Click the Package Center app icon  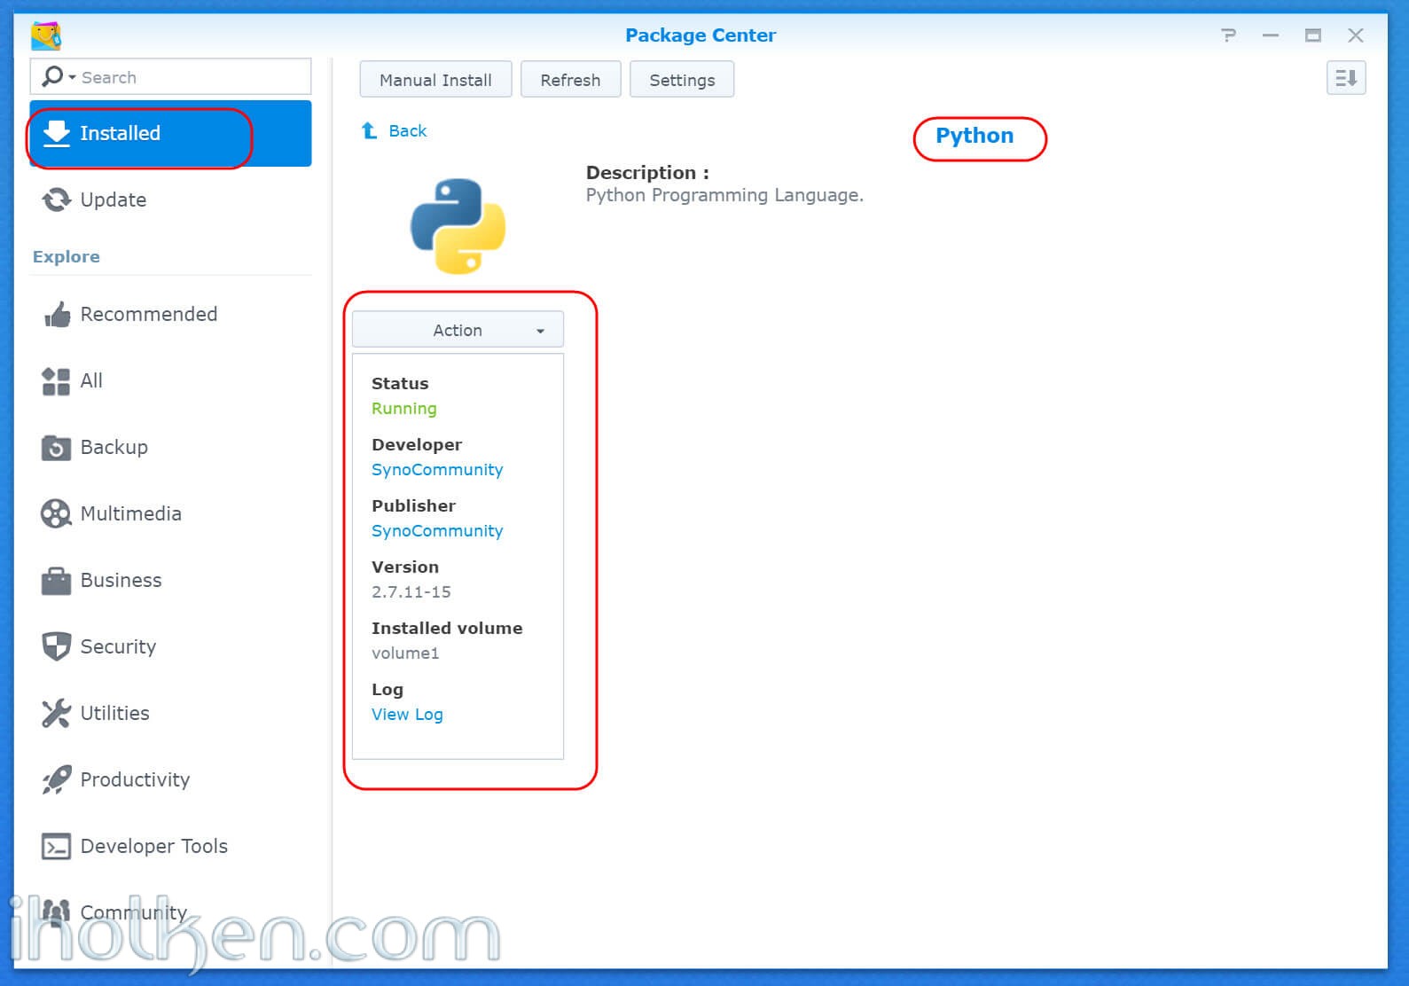pyautogui.click(x=46, y=35)
